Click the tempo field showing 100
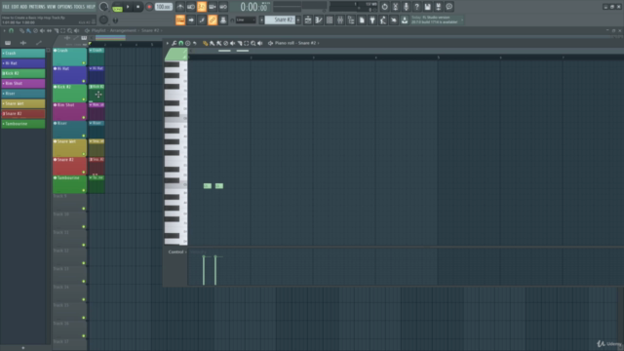Viewport: 624px width, 351px height. point(163,7)
